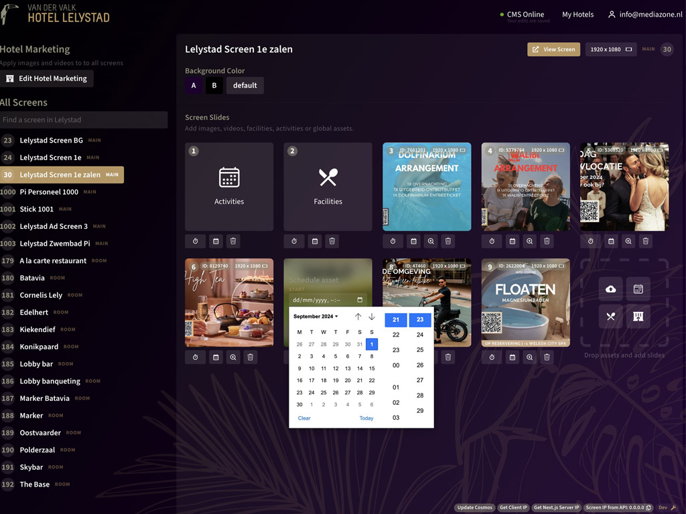Image resolution: width=686 pixels, height=514 pixels.
Task: Set timer for Dolfinarium Arrangement slide
Action: pos(393,241)
